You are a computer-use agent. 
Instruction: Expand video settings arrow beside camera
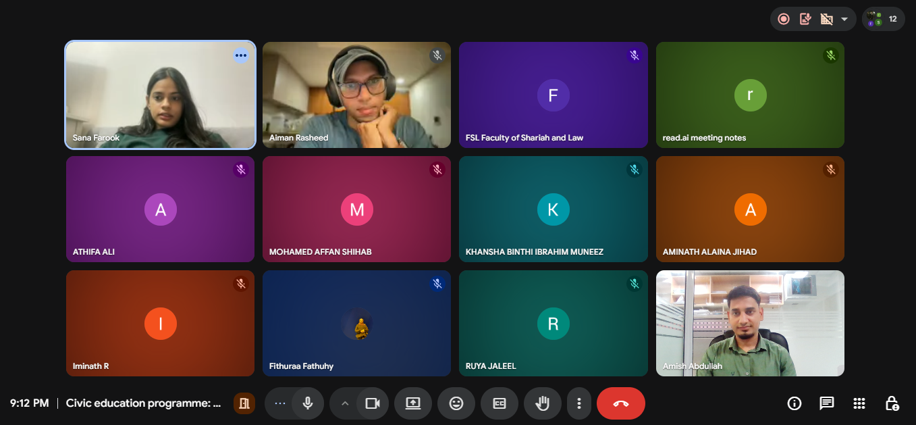tap(345, 403)
